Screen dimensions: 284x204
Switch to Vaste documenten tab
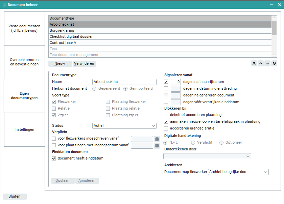coord(24,28)
